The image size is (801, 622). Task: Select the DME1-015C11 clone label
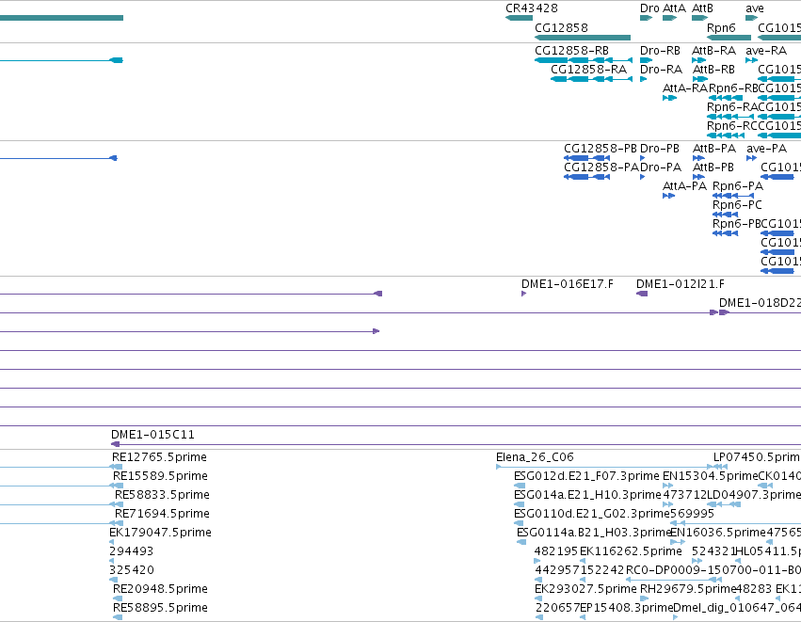coord(152,435)
